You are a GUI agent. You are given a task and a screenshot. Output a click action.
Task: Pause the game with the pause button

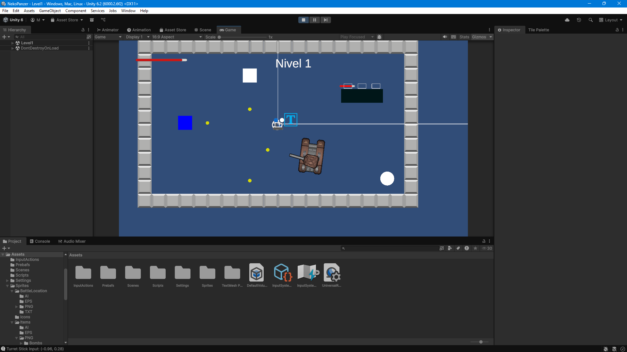tap(314, 20)
